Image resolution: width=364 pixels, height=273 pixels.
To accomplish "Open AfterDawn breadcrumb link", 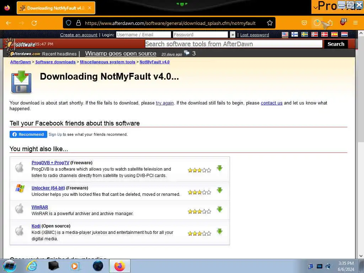I will [20, 62].
